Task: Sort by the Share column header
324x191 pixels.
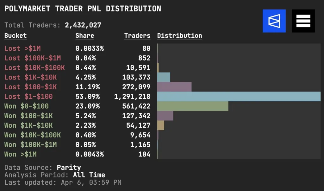Action: (85, 36)
